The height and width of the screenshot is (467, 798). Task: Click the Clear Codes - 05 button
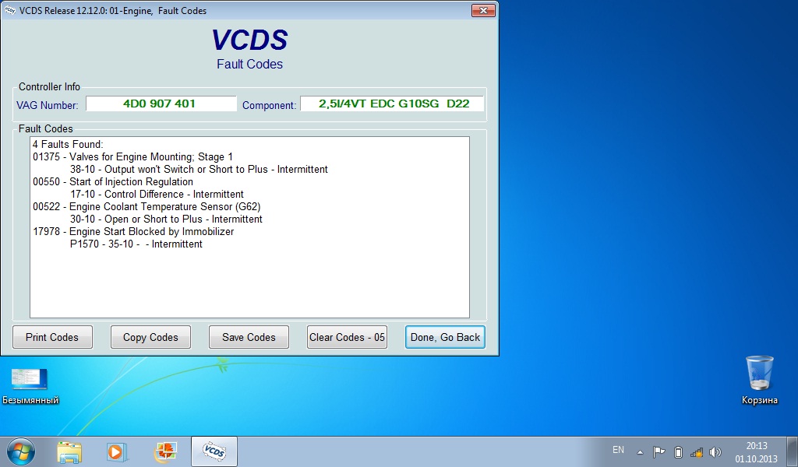click(x=347, y=338)
